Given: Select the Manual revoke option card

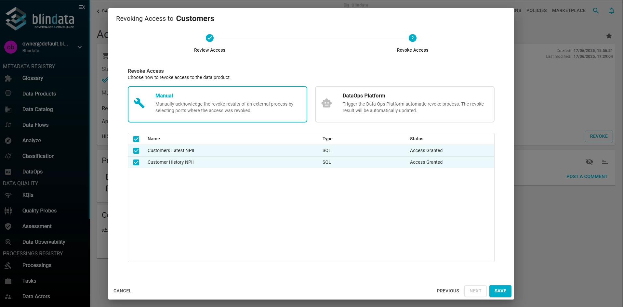Looking at the screenshot, I should pyautogui.click(x=218, y=104).
